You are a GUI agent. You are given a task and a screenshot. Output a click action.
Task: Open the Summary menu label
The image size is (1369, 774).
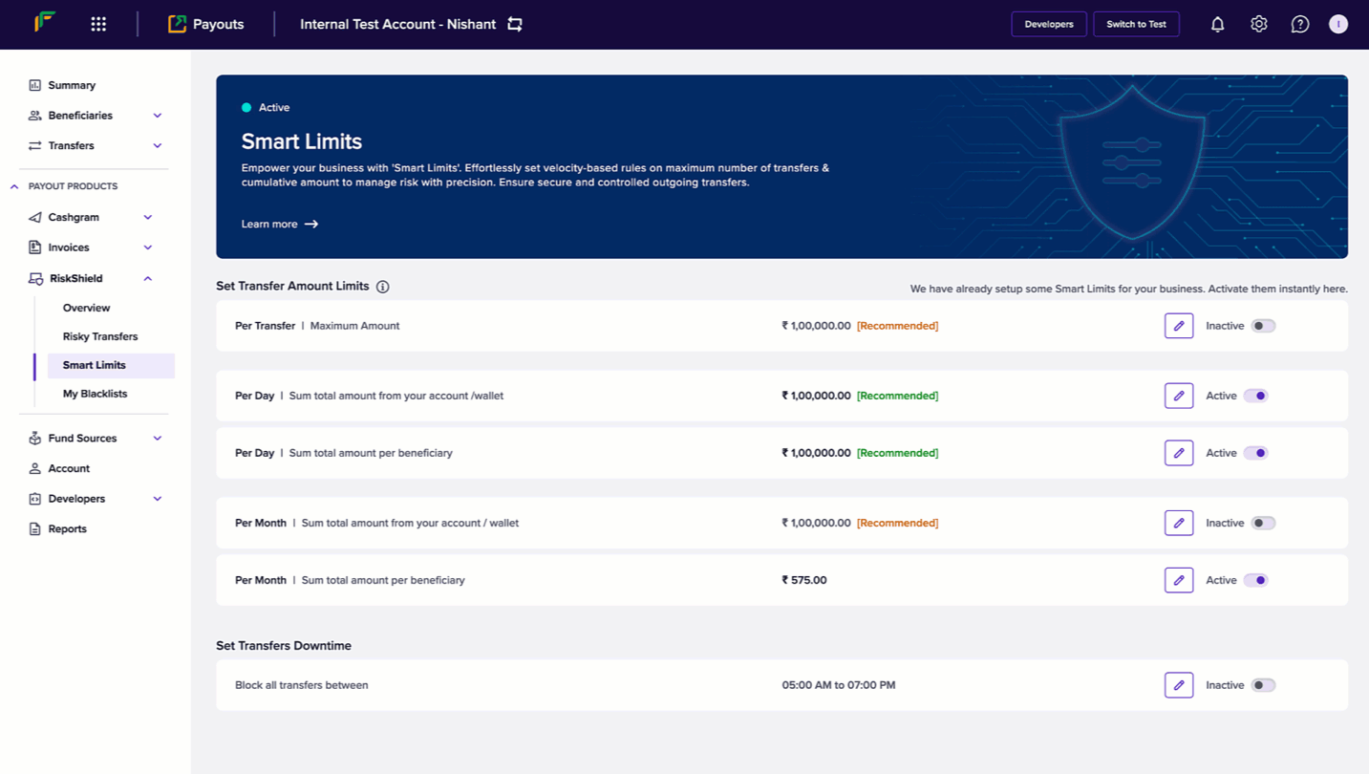pyautogui.click(x=72, y=85)
